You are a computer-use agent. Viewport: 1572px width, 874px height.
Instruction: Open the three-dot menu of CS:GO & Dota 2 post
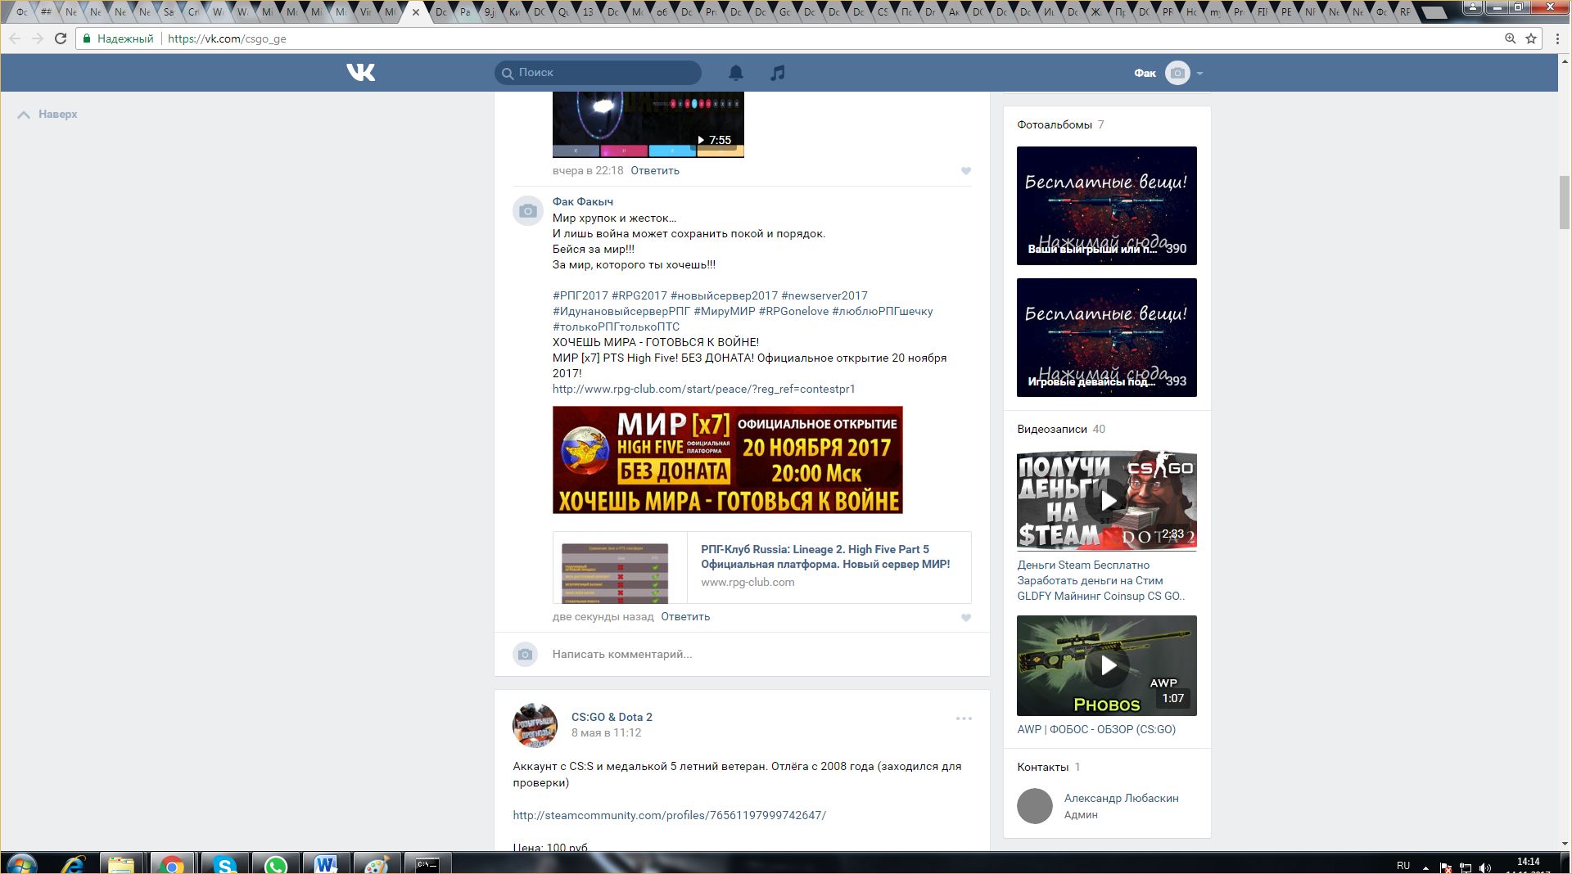[x=964, y=719]
